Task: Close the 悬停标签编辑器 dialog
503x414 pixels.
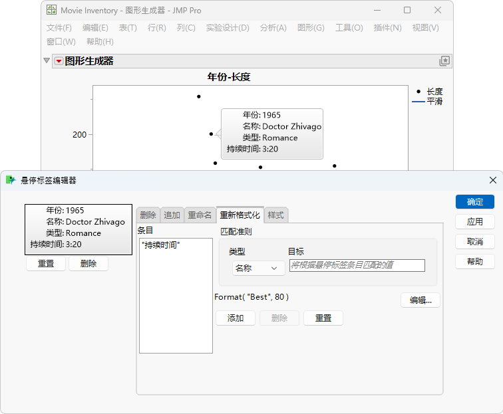Action: click(x=493, y=180)
